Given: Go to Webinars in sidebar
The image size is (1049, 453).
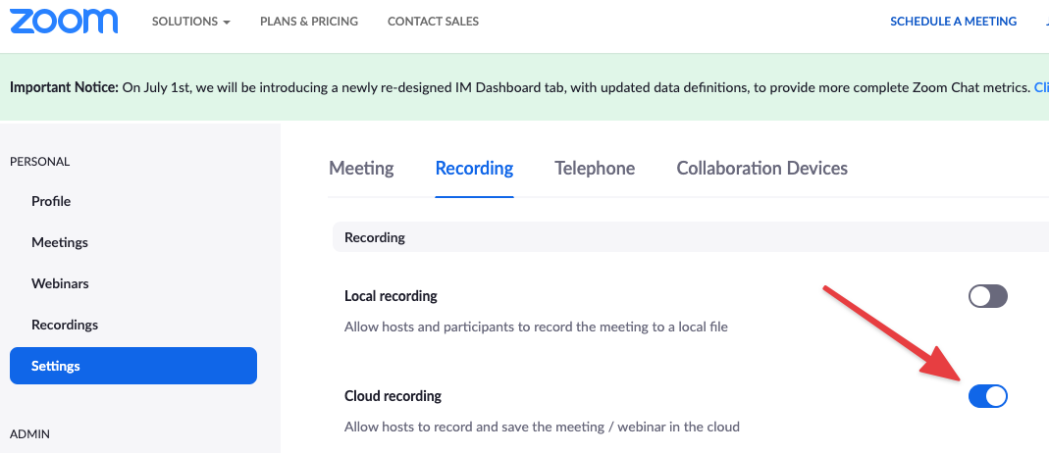Looking at the screenshot, I should point(60,283).
